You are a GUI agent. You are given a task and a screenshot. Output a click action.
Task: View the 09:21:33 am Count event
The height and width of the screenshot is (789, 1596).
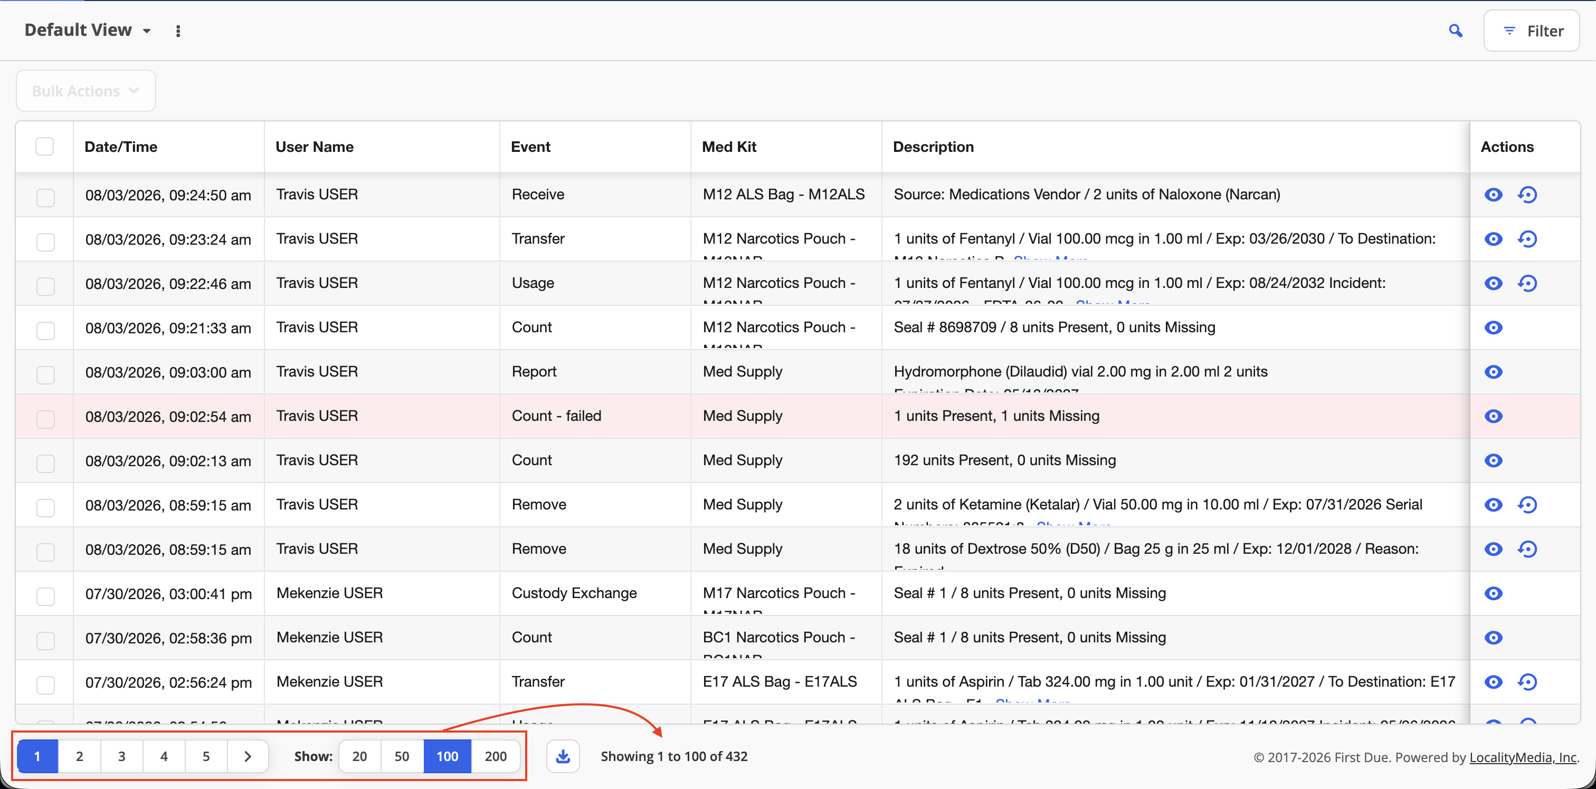[1493, 328]
